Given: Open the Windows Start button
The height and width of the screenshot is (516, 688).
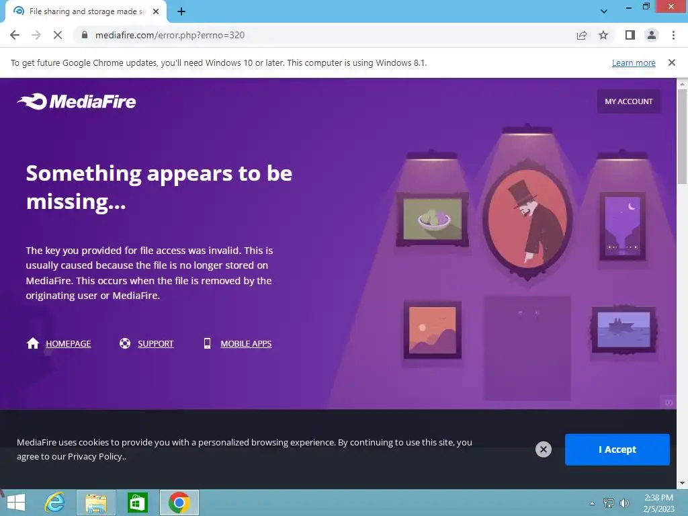Looking at the screenshot, I should pyautogui.click(x=16, y=503).
